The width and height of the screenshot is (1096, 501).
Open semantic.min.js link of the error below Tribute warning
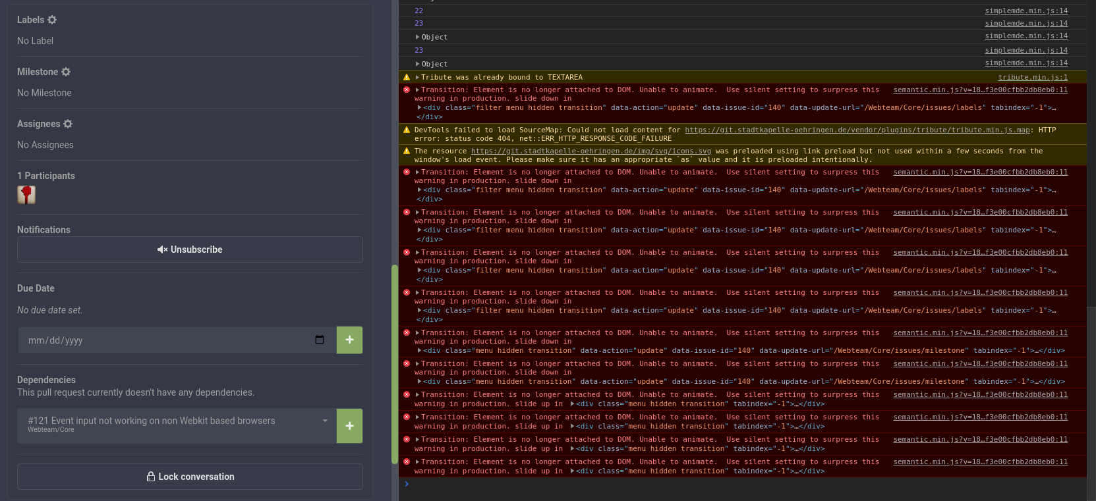point(981,90)
